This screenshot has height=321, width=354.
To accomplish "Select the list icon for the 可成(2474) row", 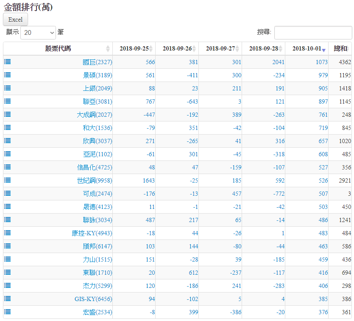I will [8, 193].
